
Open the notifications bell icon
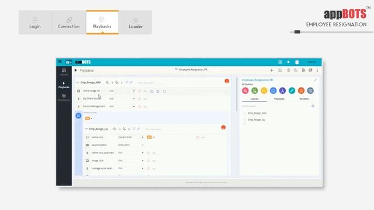click(288, 62)
